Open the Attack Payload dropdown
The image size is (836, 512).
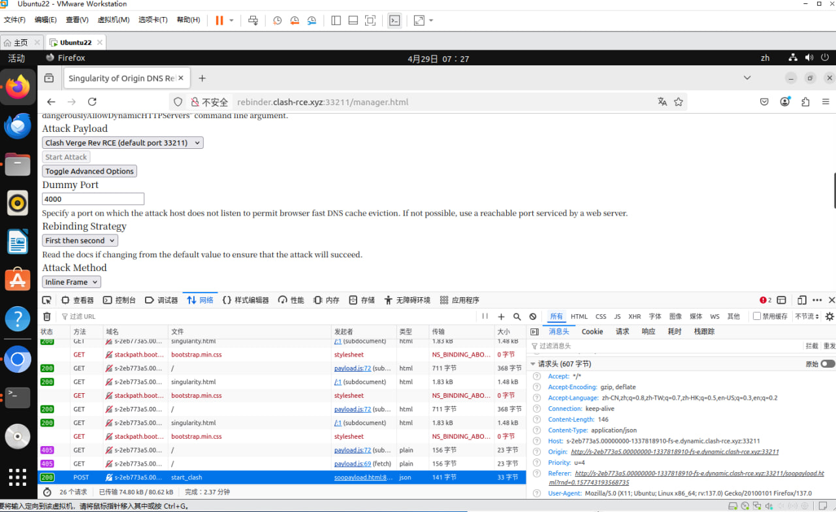point(123,142)
